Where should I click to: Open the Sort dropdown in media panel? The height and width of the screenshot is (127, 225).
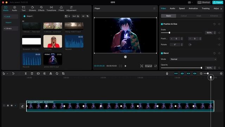pos(76,16)
